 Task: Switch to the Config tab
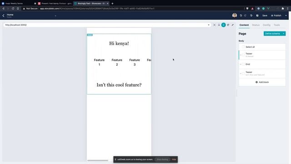(266, 25)
